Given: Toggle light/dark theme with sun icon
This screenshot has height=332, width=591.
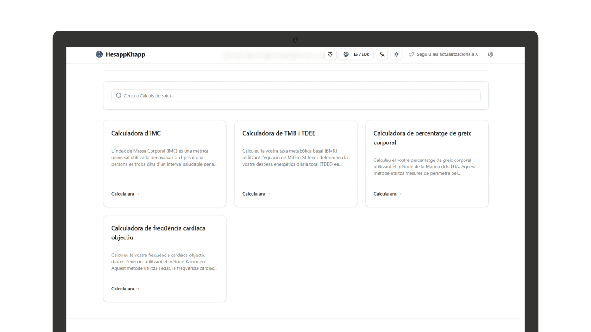Looking at the screenshot, I should (x=396, y=54).
